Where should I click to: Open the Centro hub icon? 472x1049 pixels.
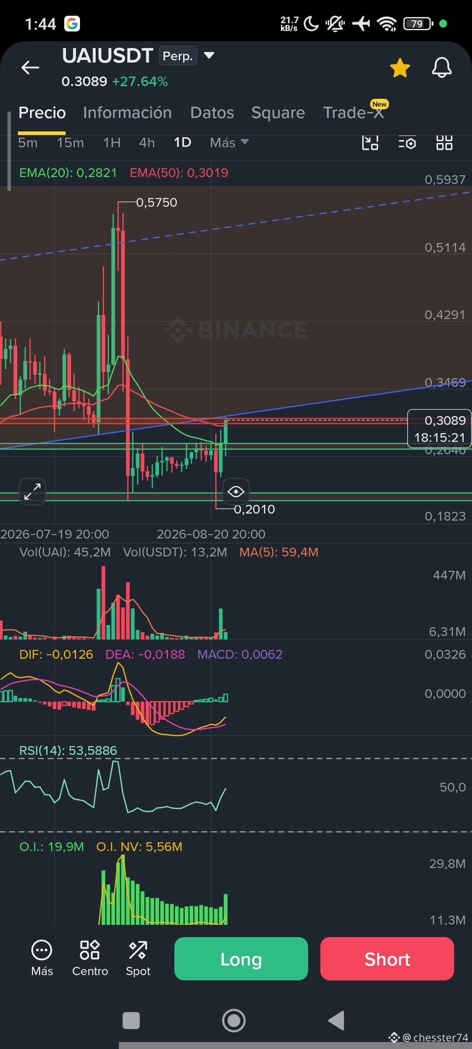[x=90, y=958]
